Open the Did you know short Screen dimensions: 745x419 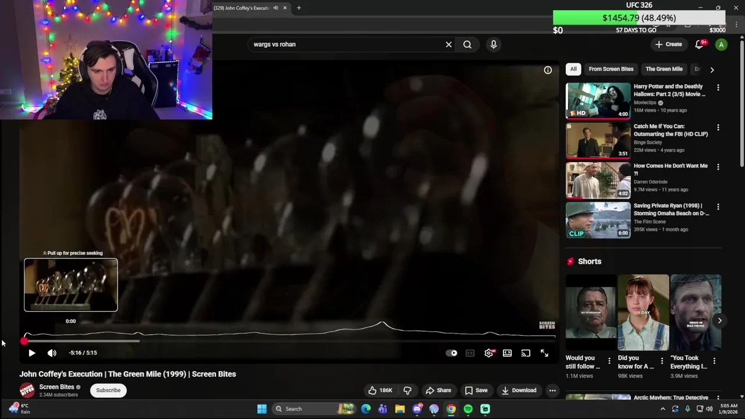[x=643, y=313]
